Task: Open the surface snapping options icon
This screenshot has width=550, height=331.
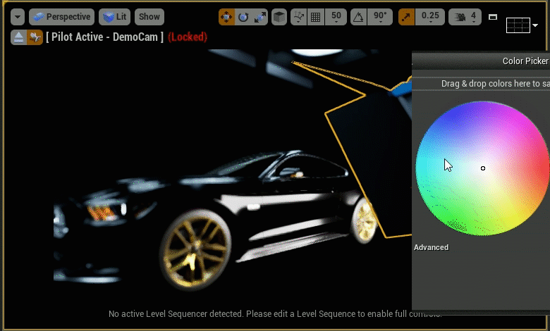Action: point(299,17)
